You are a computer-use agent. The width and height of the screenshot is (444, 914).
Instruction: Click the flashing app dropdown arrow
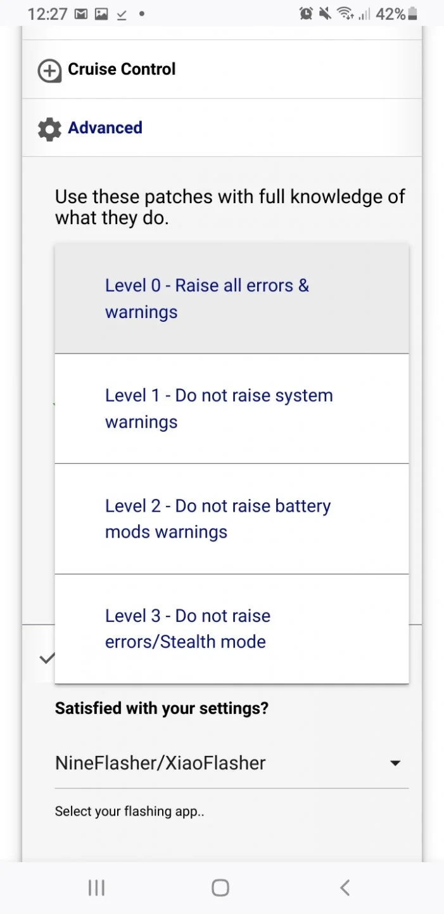(395, 763)
